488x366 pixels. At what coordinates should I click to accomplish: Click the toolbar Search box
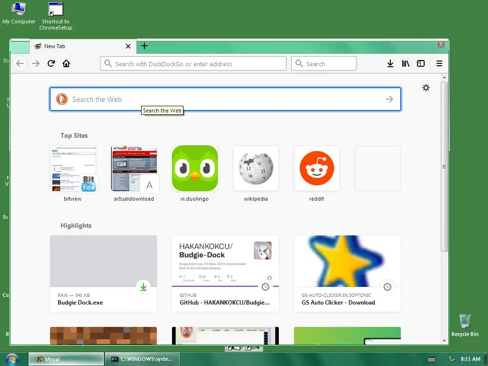324,63
